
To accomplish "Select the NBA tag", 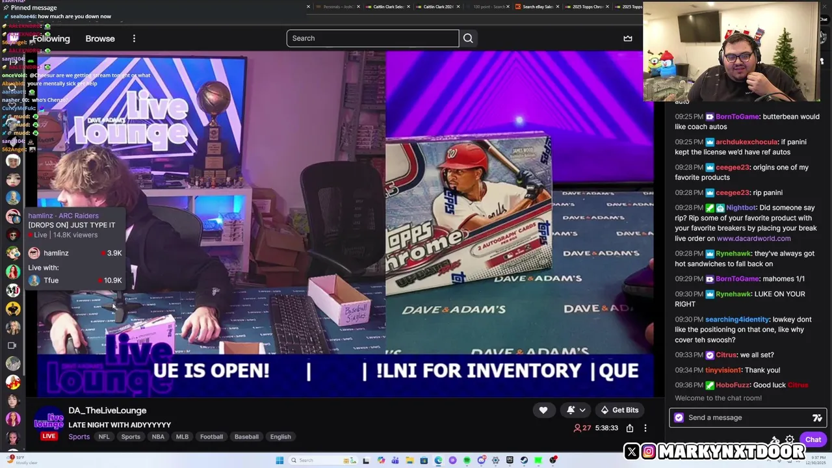I will [x=158, y=437].
